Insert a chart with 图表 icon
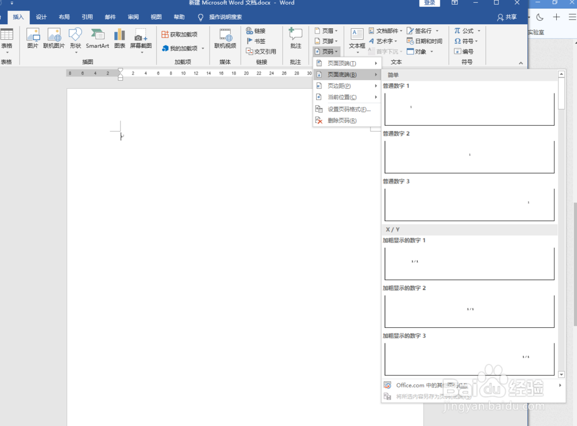Screen dimensions: 577x426 [119, 39]
